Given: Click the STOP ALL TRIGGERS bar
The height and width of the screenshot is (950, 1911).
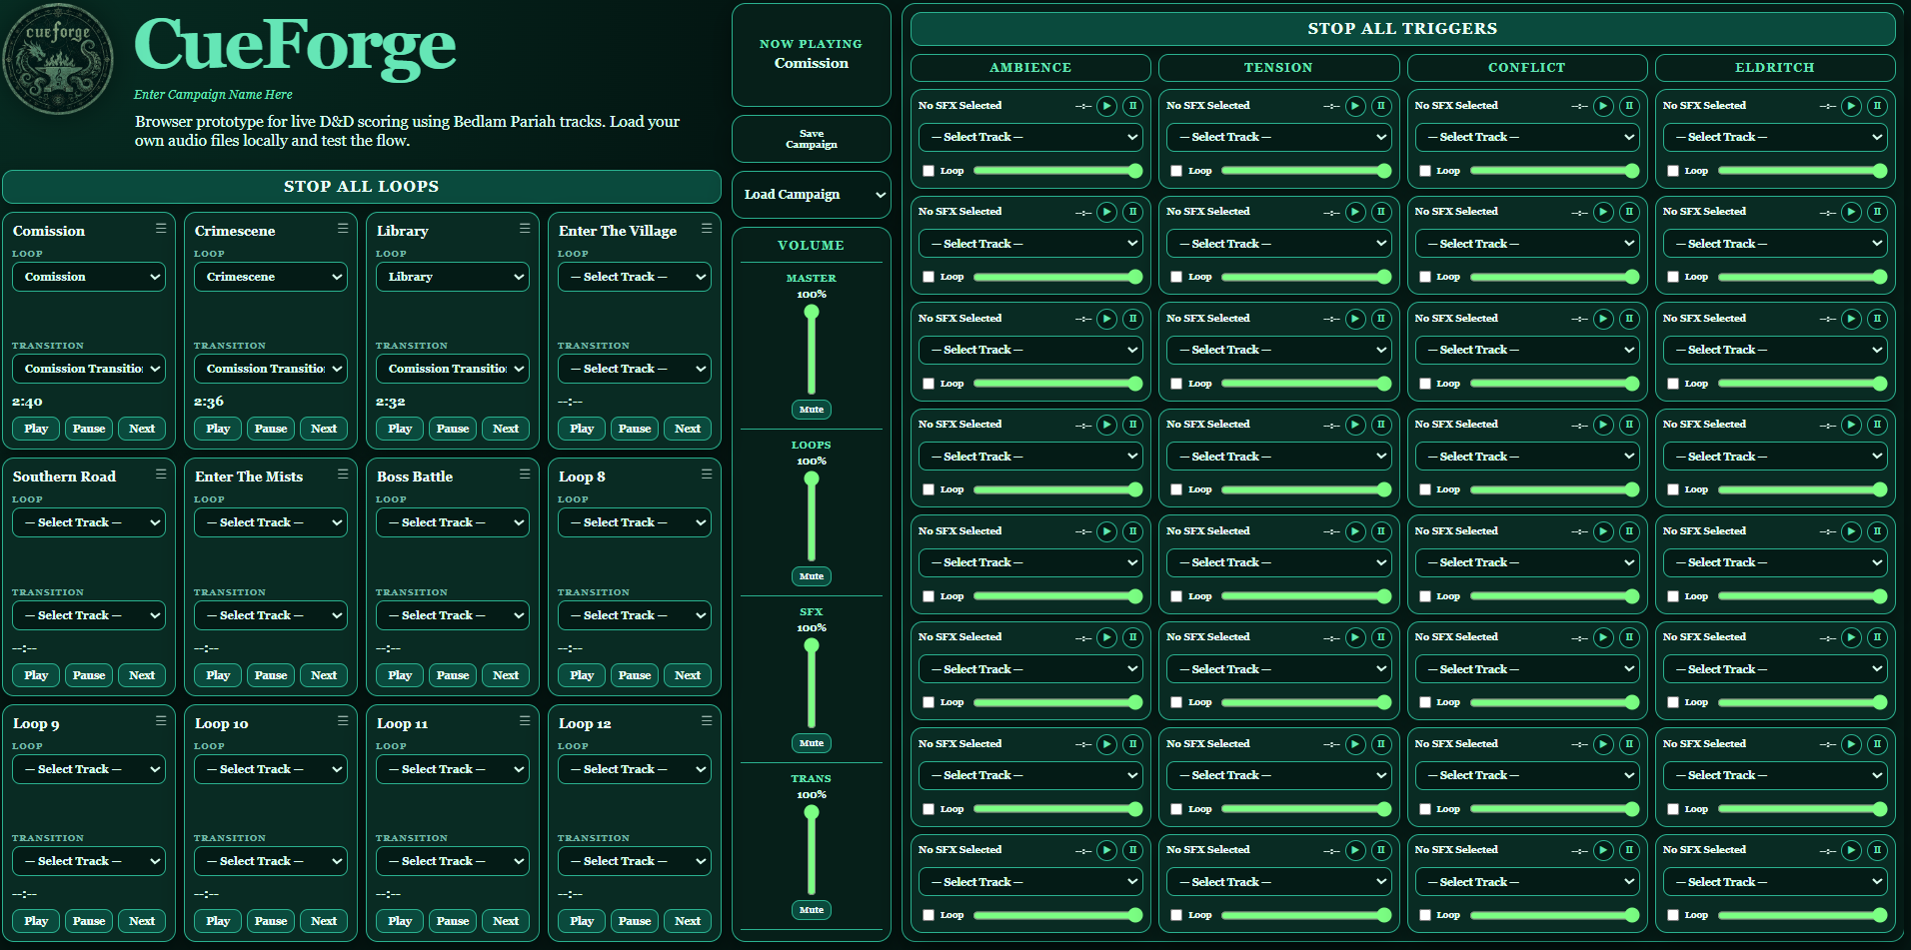Looking at the screenshot, I should pos(1402,29).
